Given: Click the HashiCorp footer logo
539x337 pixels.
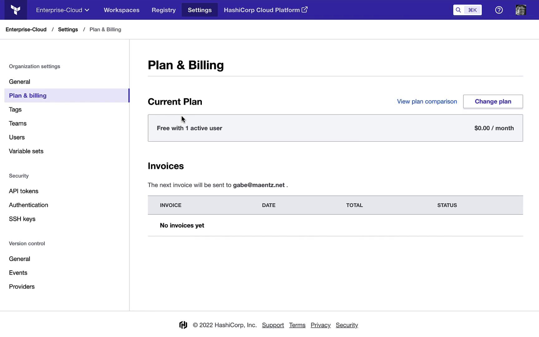Looking at the screenshot, I should (183, 325).
